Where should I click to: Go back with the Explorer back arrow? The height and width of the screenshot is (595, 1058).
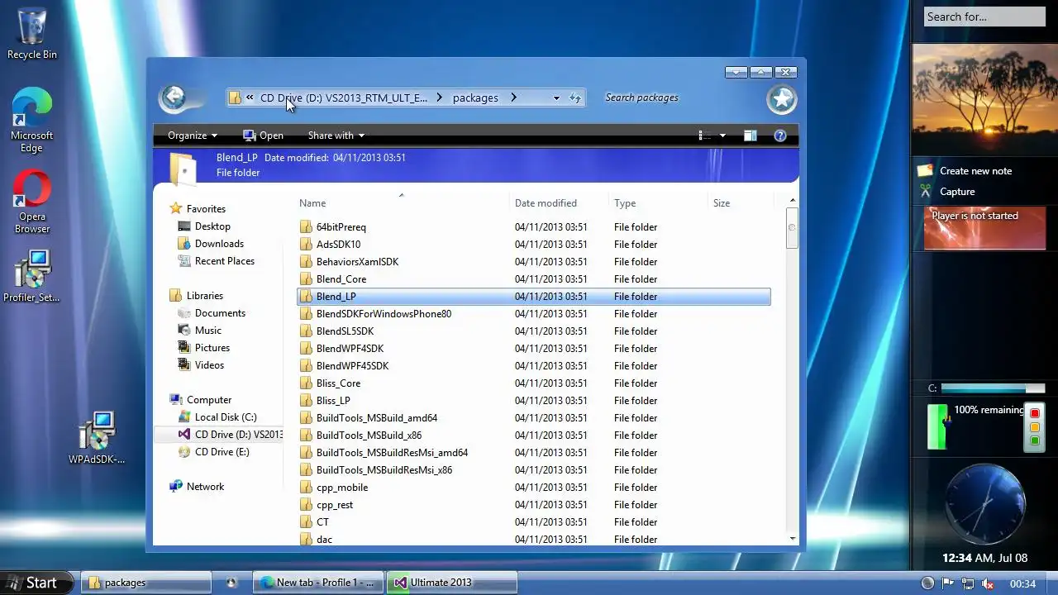pyautogui.click(x=174, y=98)
